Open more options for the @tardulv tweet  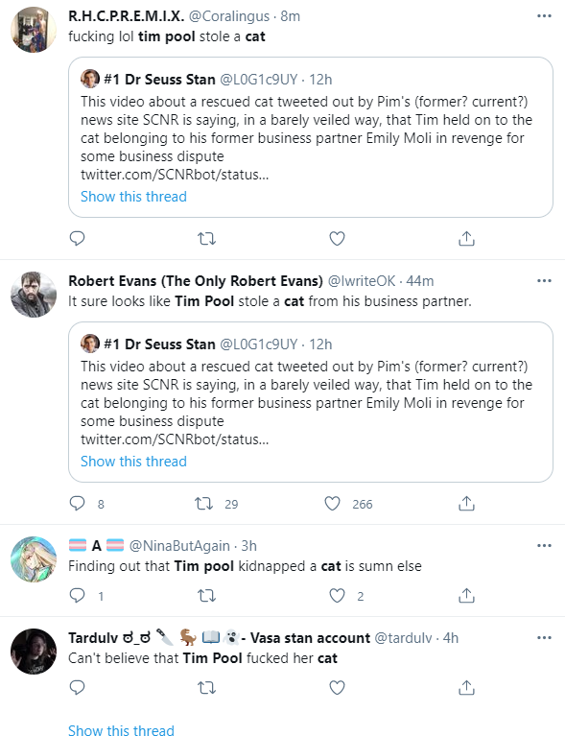(x=544, y=637)
